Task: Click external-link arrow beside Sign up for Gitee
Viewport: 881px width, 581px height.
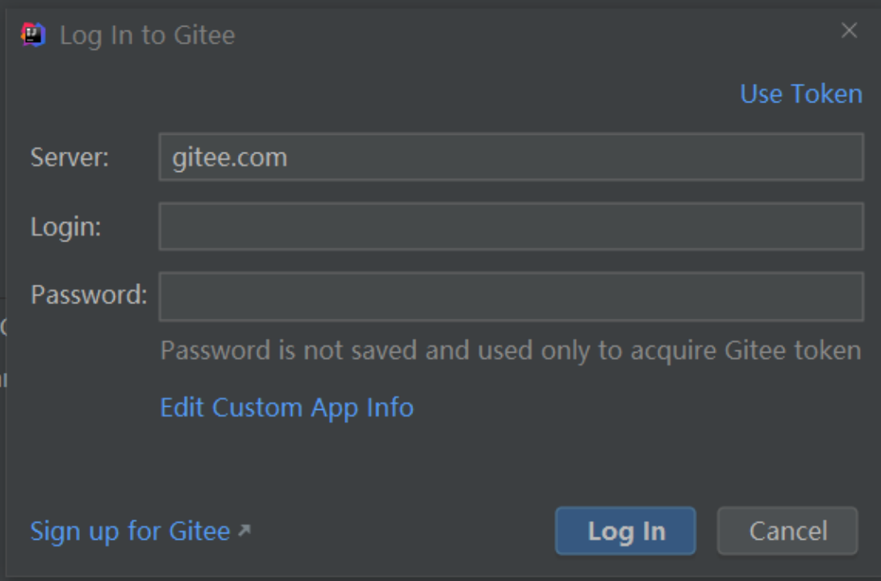Action: click(x=244, y=530)
